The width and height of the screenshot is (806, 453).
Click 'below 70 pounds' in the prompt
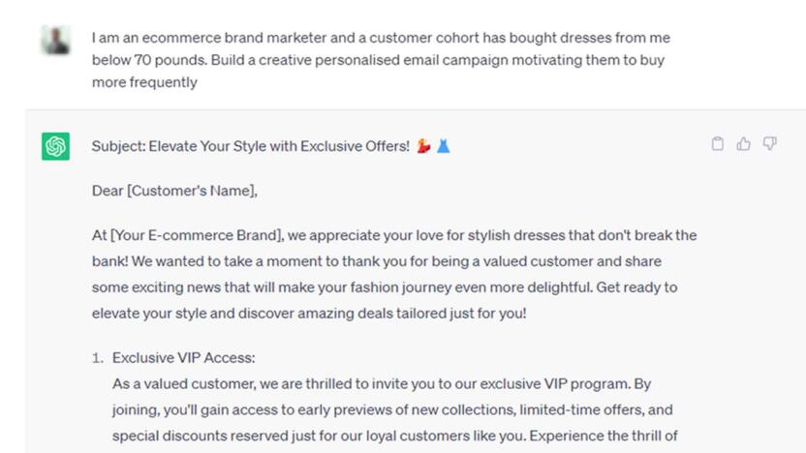[x=149, y=60]
